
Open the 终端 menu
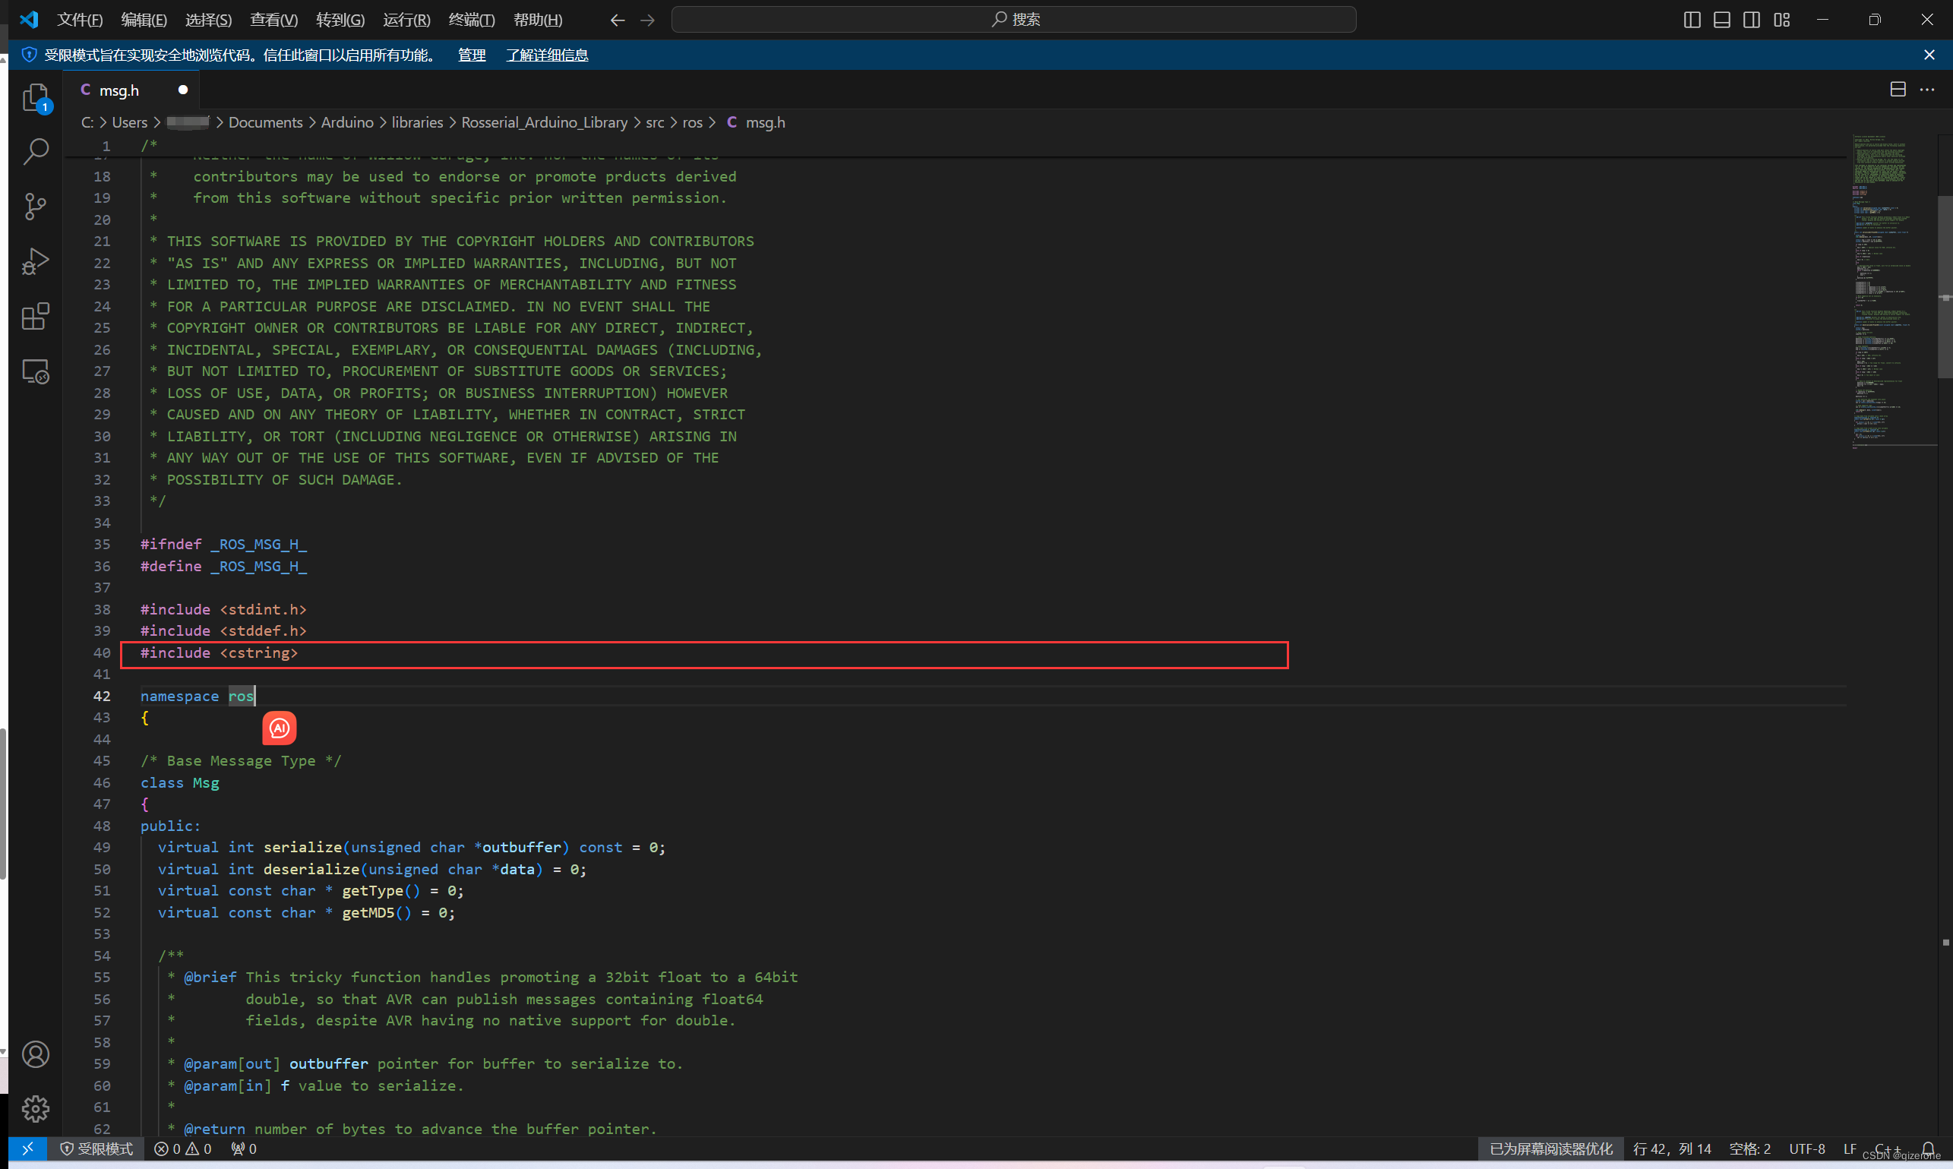pyautogui.click(x=470, y=20)
